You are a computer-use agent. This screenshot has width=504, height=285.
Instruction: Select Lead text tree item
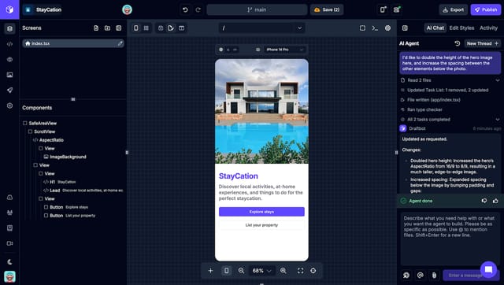83,191
